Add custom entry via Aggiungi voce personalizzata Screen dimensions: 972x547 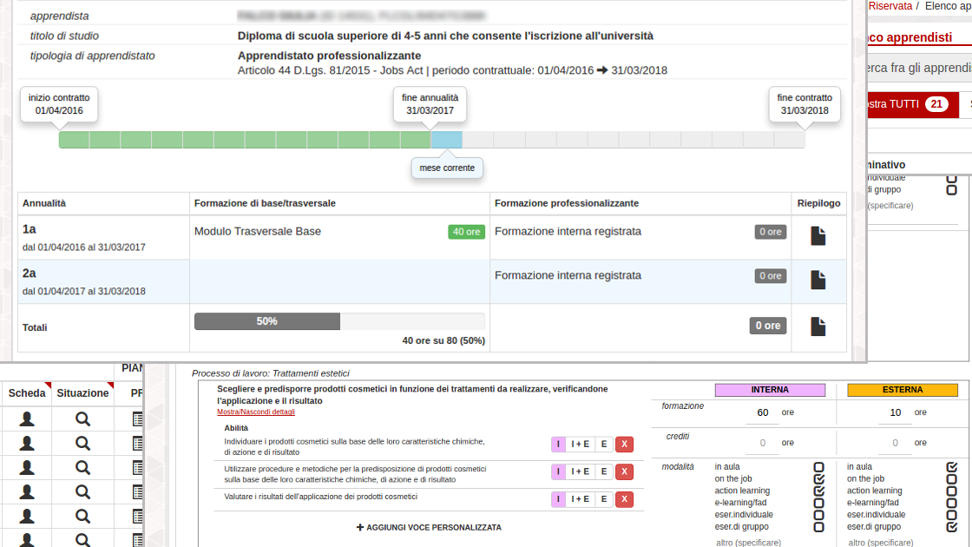429,527
